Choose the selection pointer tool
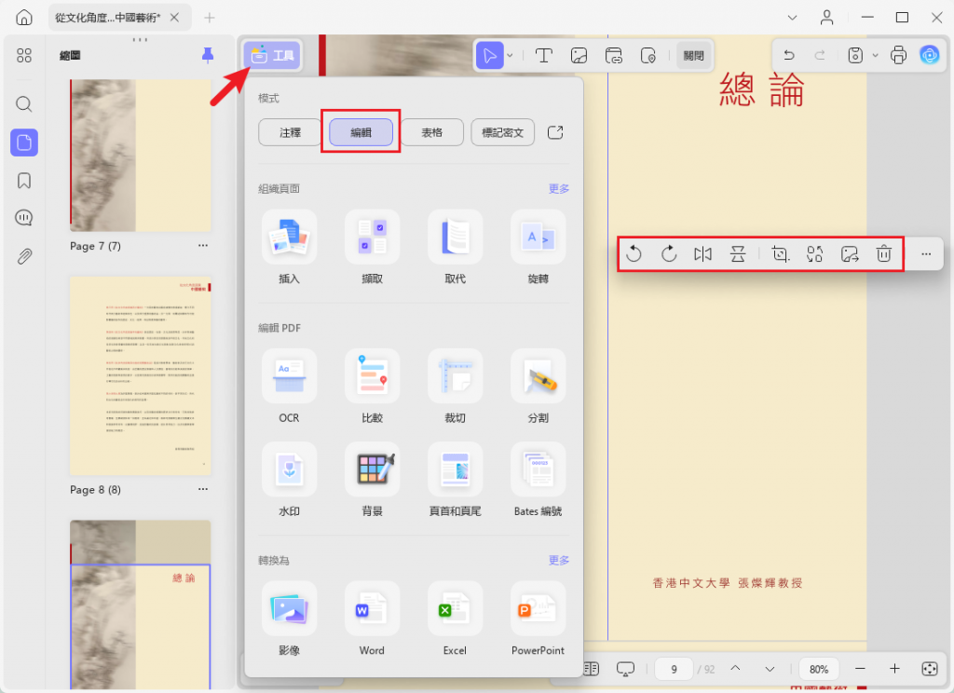This screenshot has height=693, width=954. coord(489,55)
